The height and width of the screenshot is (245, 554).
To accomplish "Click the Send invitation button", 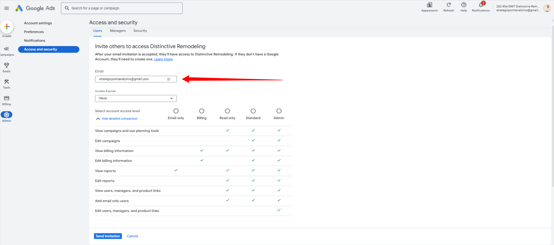I will (108, 236).
